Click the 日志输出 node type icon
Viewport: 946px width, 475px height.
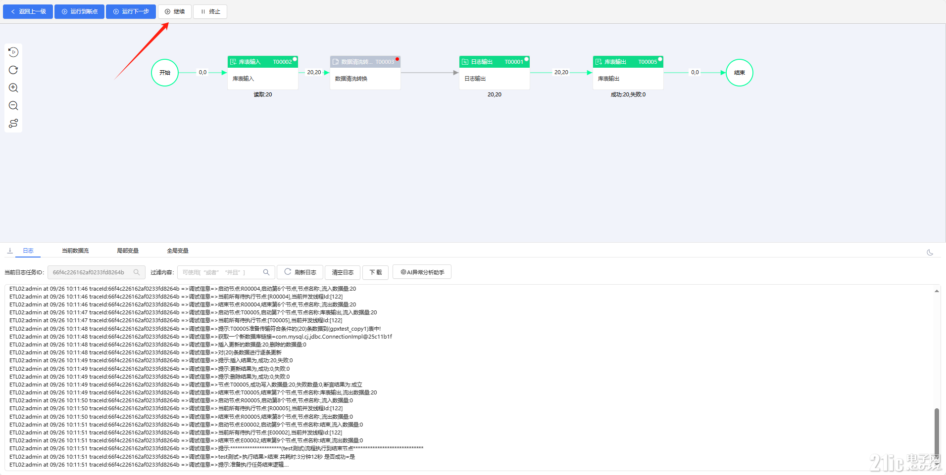pyautogui.click(x=465, y=62)
